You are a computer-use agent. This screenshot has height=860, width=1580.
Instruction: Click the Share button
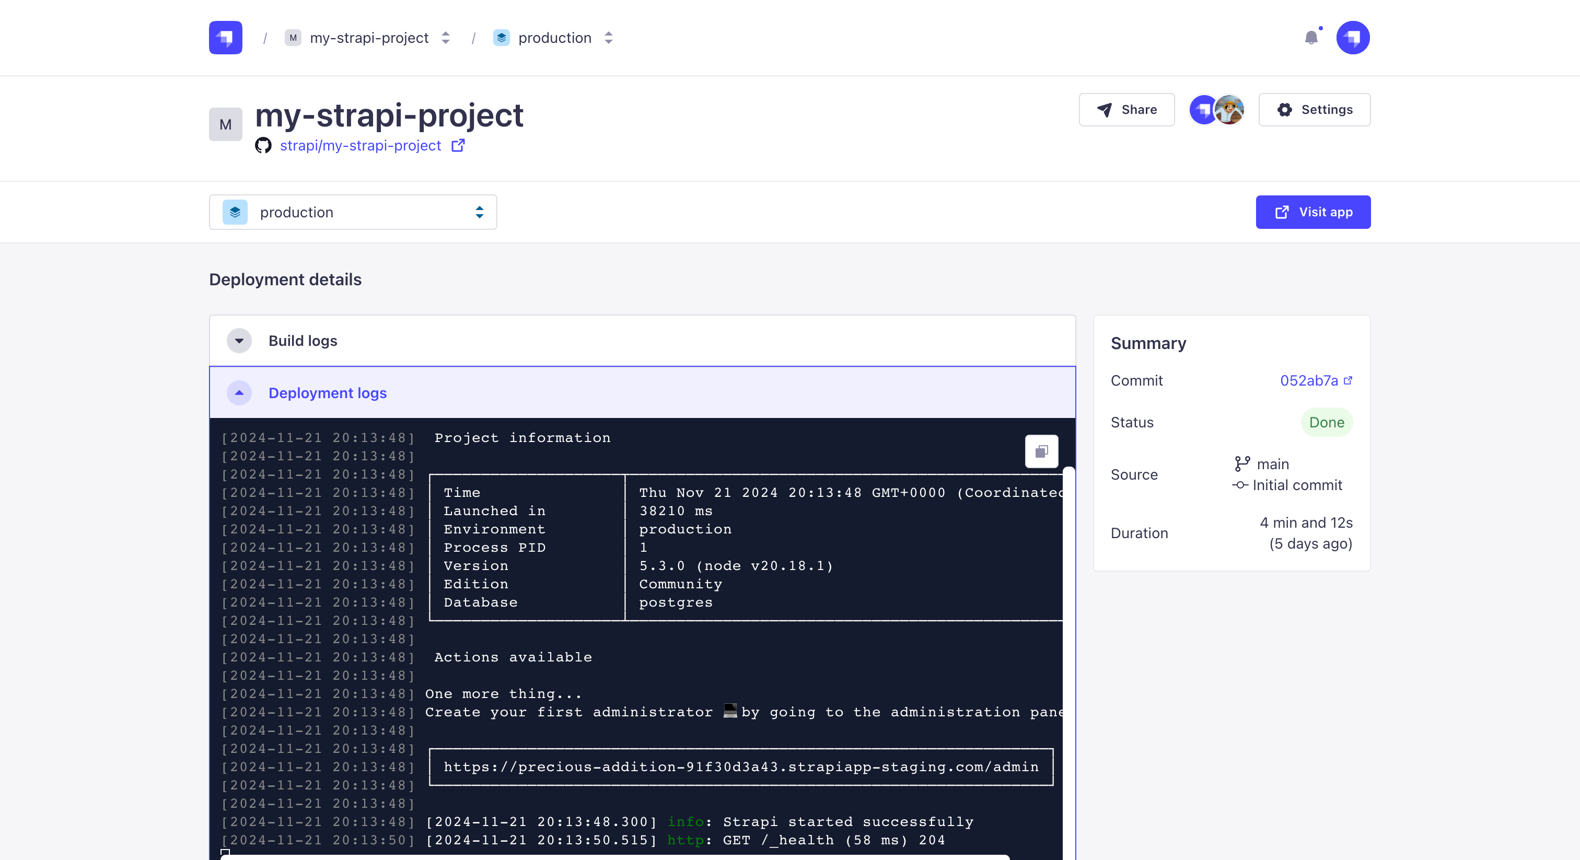pos(1126,110)
